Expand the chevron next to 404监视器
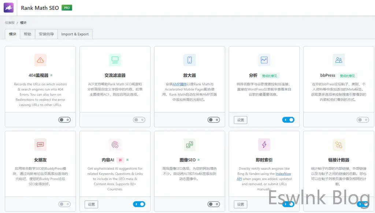Image resolution: width=375 pixels, height=213 pixels. click(x=52, y=75)
